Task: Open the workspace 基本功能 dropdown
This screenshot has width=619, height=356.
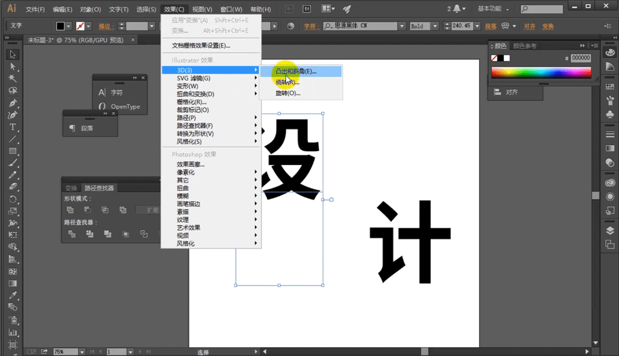Action: tap(493, 9)
